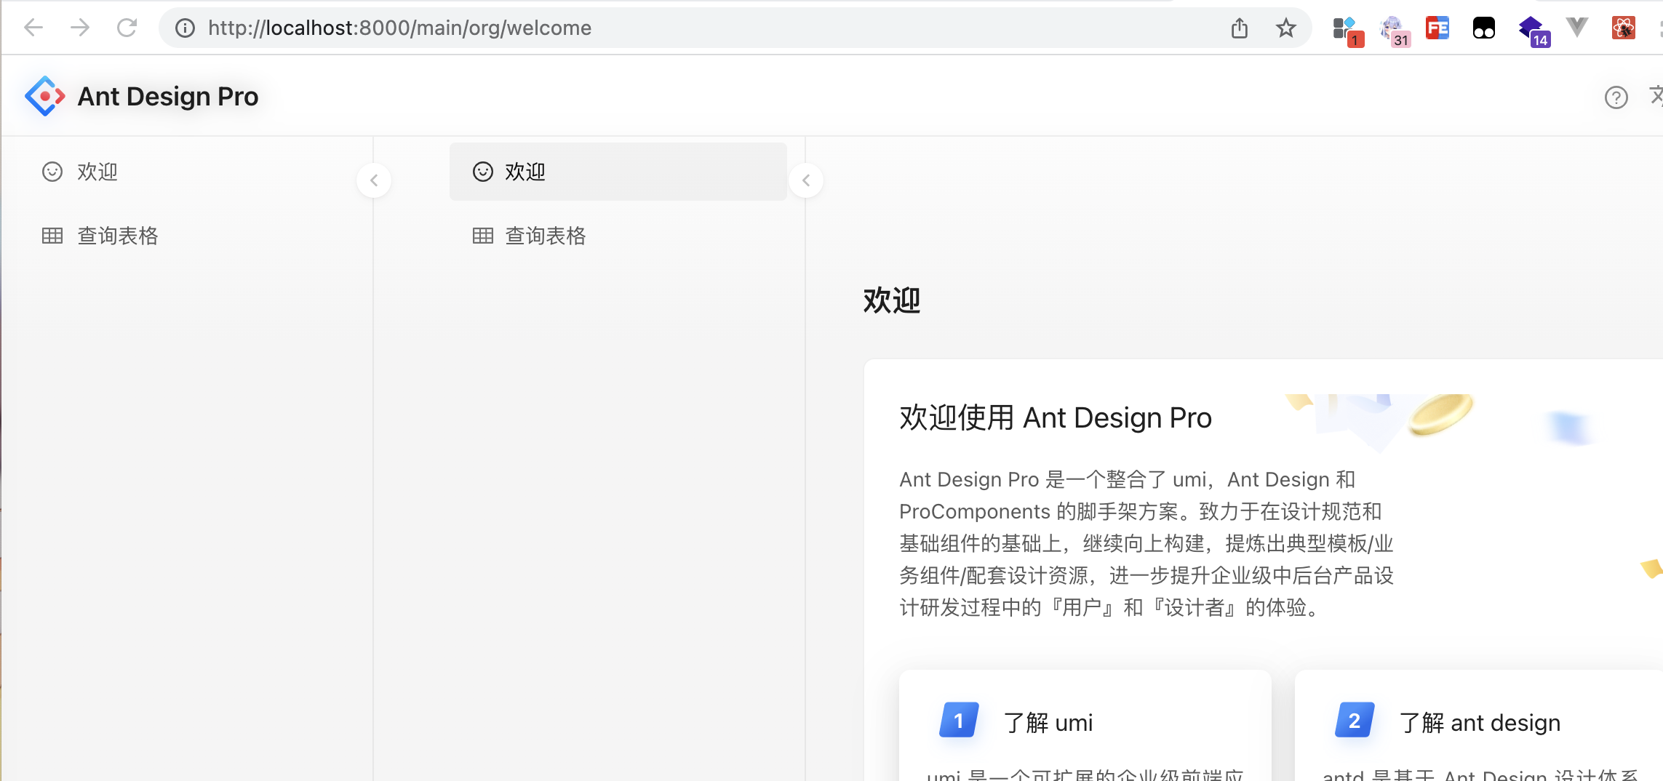Viewport: 1663px width, 781px height.
Task: Collapse the left sidebar with chevron button
Action: (374, 180)
